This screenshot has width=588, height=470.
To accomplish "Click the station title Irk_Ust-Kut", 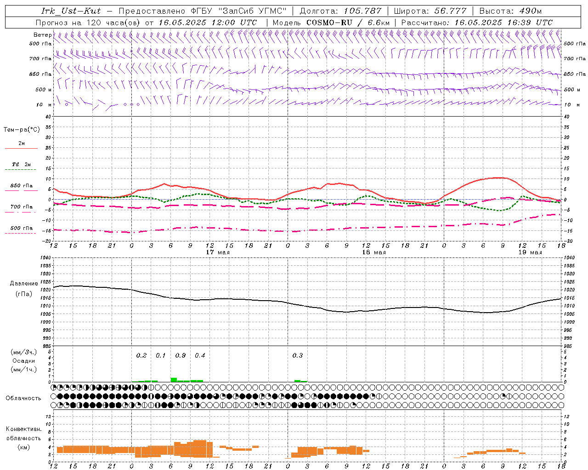I will [71, 11].
